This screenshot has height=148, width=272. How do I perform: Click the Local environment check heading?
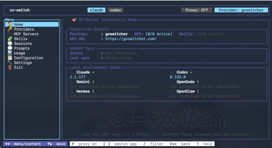tap(95, 67)
